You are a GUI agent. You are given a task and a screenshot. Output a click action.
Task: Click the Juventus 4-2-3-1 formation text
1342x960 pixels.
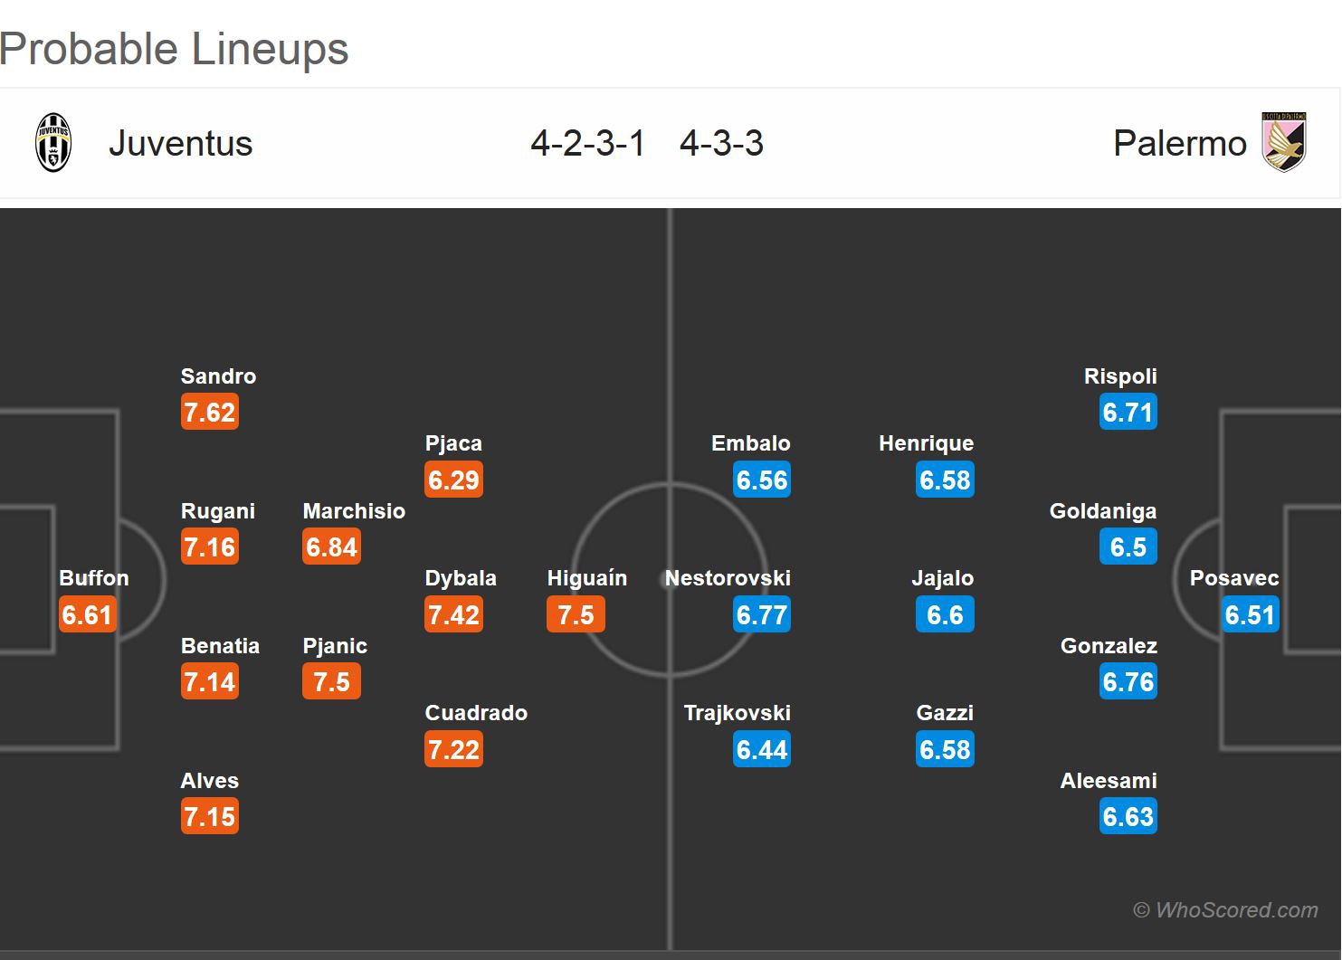pyautogui.click(x=587, y=143)
